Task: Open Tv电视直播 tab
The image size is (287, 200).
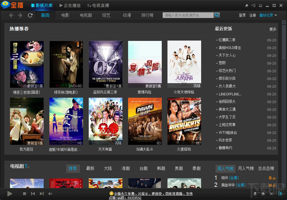Action: pyautogui.click(x=98, y=5)
